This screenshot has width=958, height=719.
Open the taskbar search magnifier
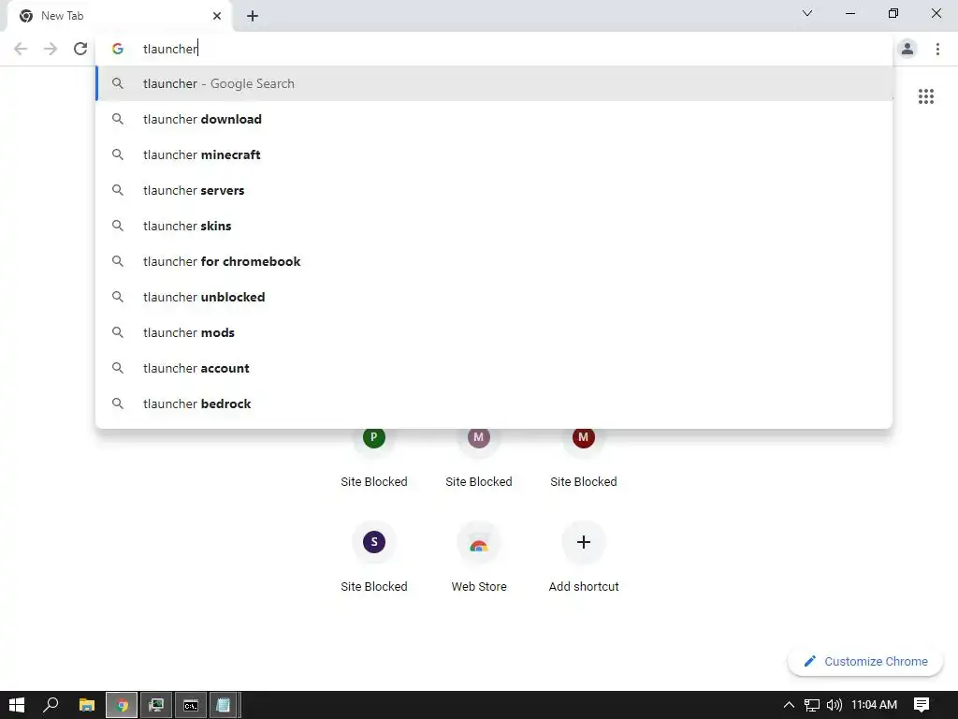[51, 705]
